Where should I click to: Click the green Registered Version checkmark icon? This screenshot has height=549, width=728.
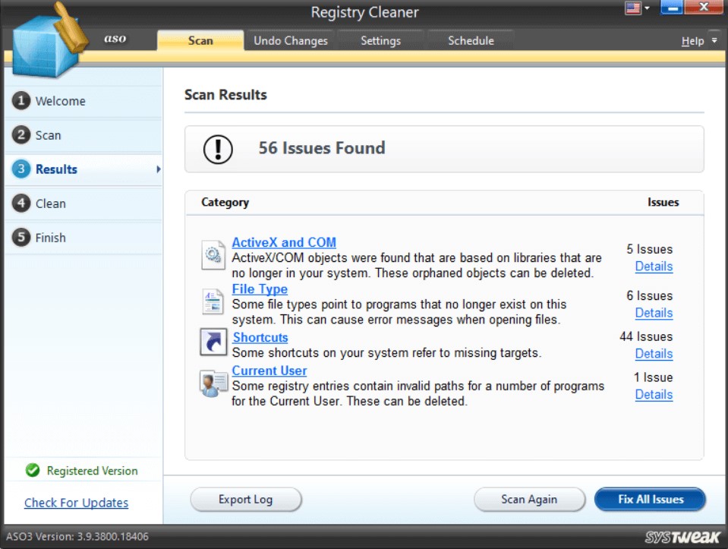pyautogui.click(x=33, y=471)
